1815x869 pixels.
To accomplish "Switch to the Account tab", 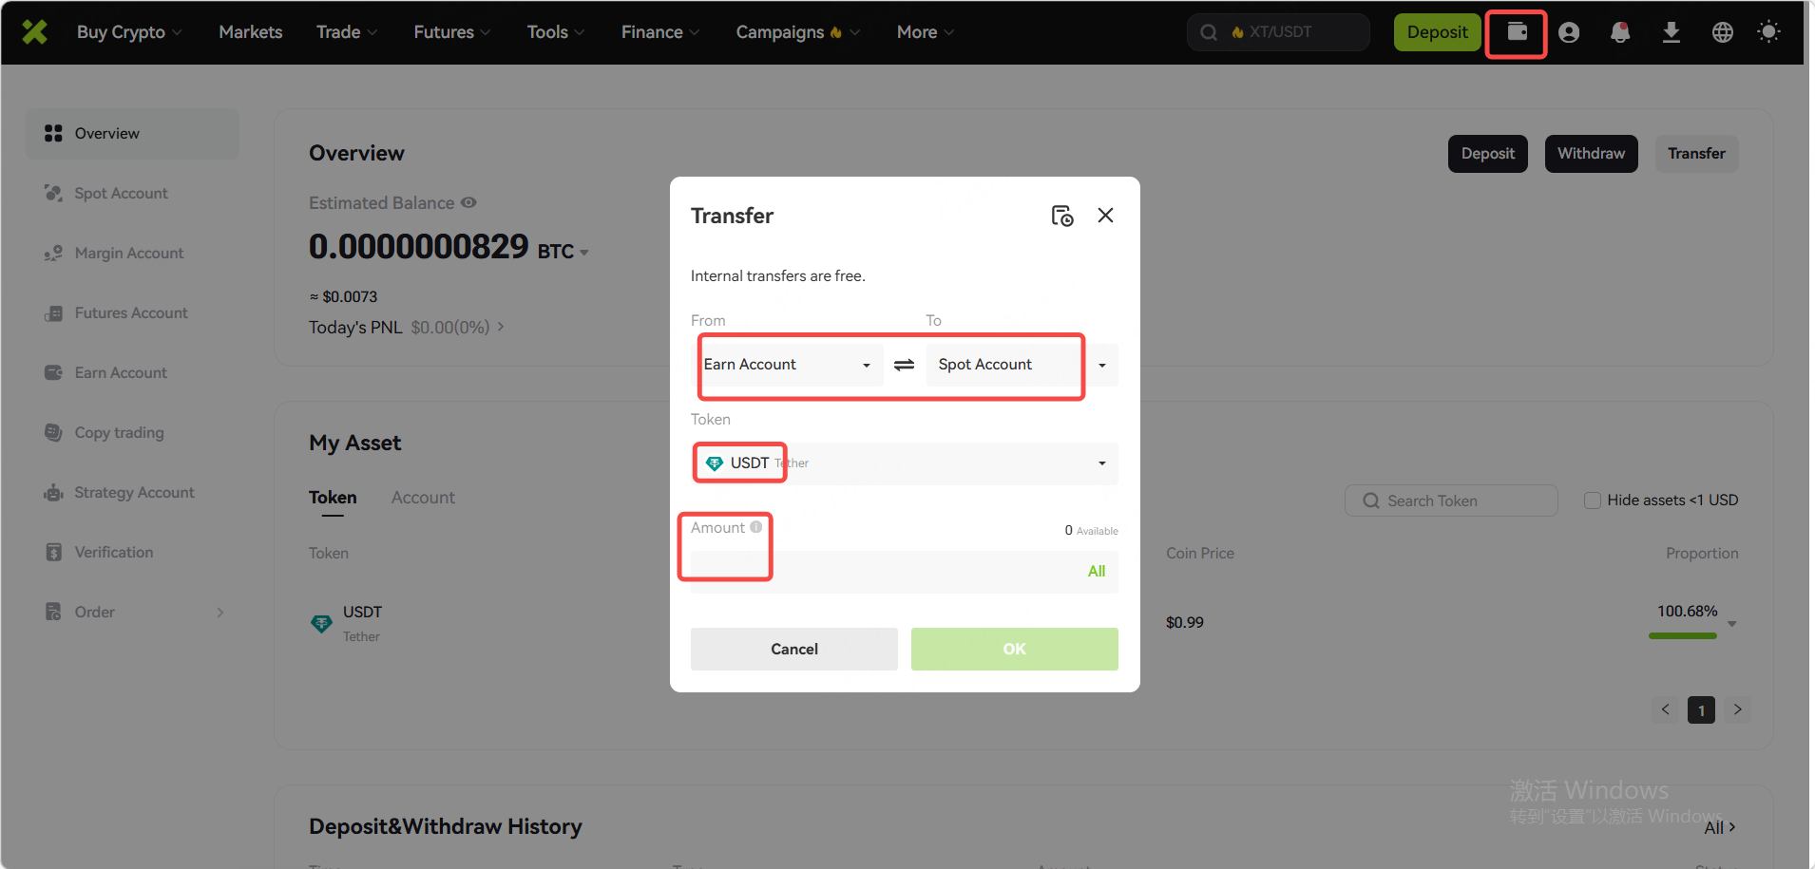I will [x=423, y=498].
